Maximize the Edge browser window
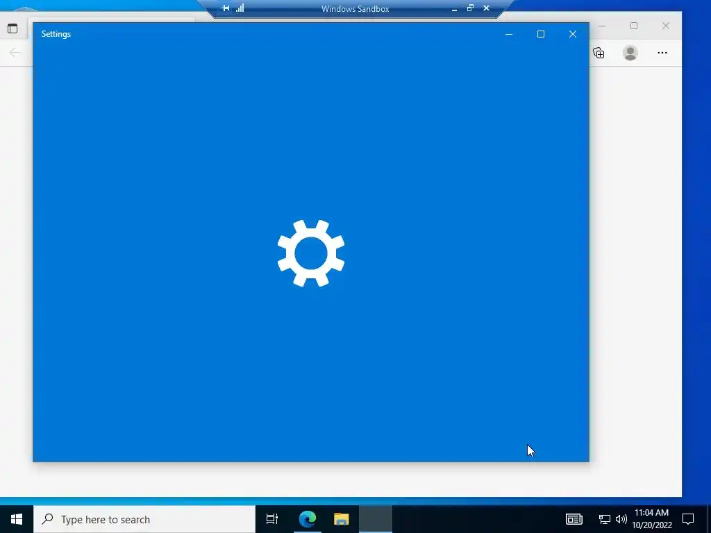This screenshot has width=711, height=533. coord(634,26)
